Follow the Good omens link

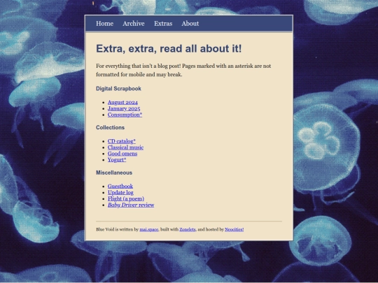122,154
